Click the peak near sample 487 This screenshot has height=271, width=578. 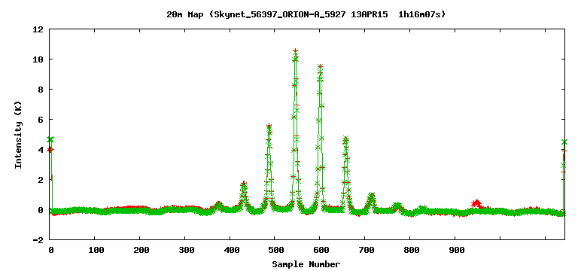(x=269, y=126)
